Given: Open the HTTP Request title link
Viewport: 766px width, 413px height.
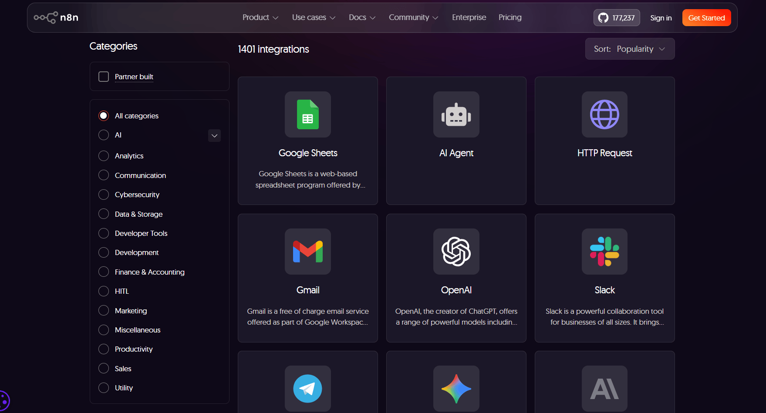Looking at the screenshot, I should point(604,153).
